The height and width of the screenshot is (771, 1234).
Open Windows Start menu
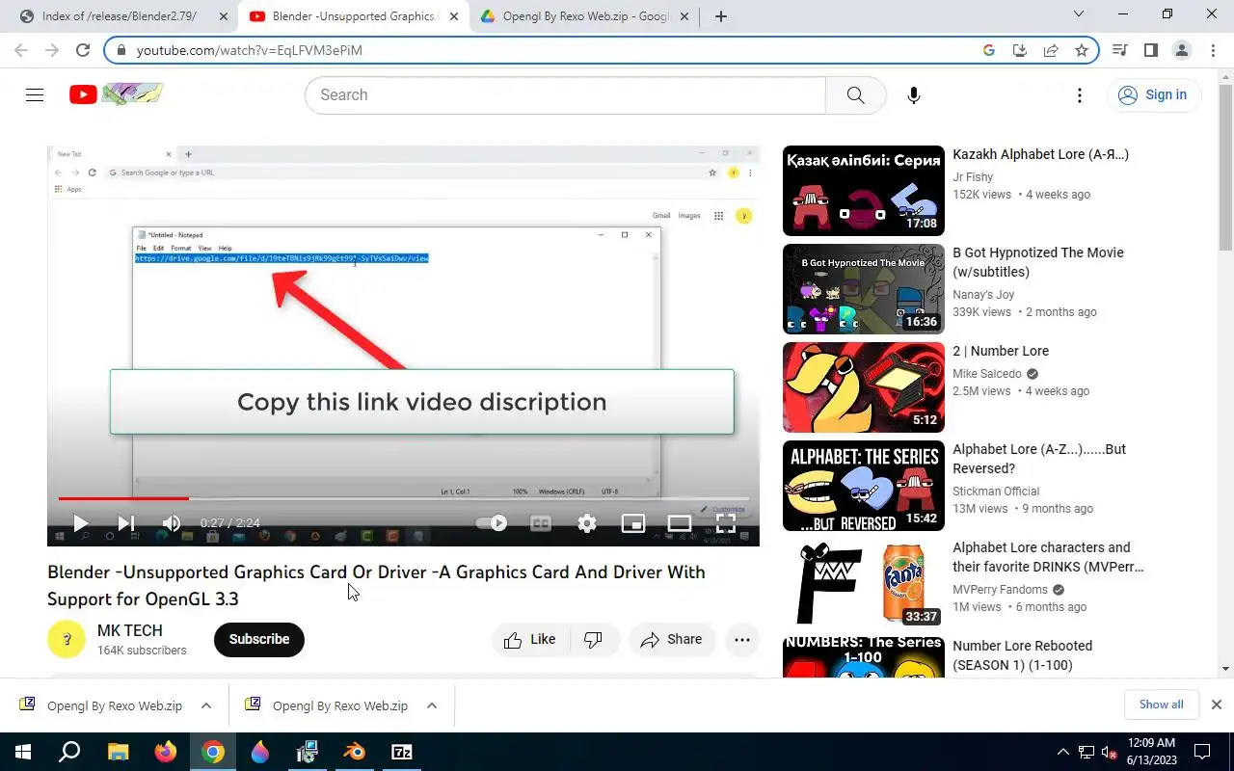[x=22, y=752]
